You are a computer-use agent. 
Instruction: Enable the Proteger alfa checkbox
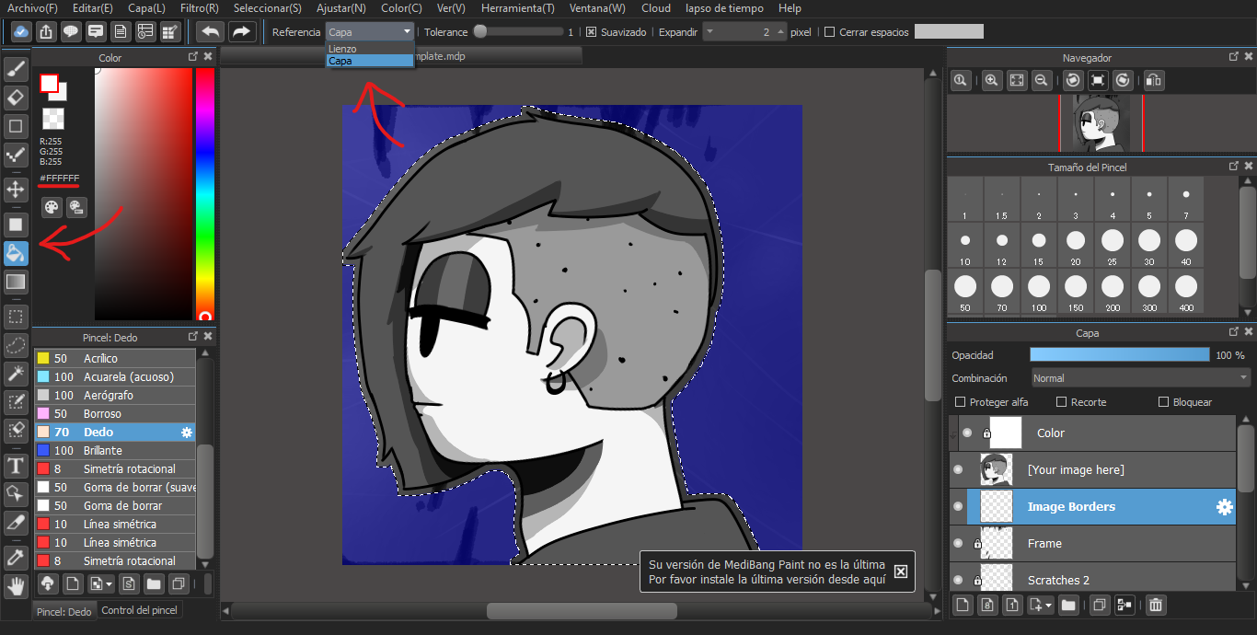[x=961, y=402]
